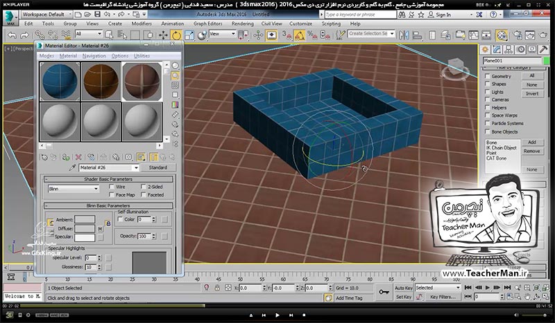Check the Geometry hide category box
Image resolution: width=555 pixels, height=323 pixels.
[488, 76]
